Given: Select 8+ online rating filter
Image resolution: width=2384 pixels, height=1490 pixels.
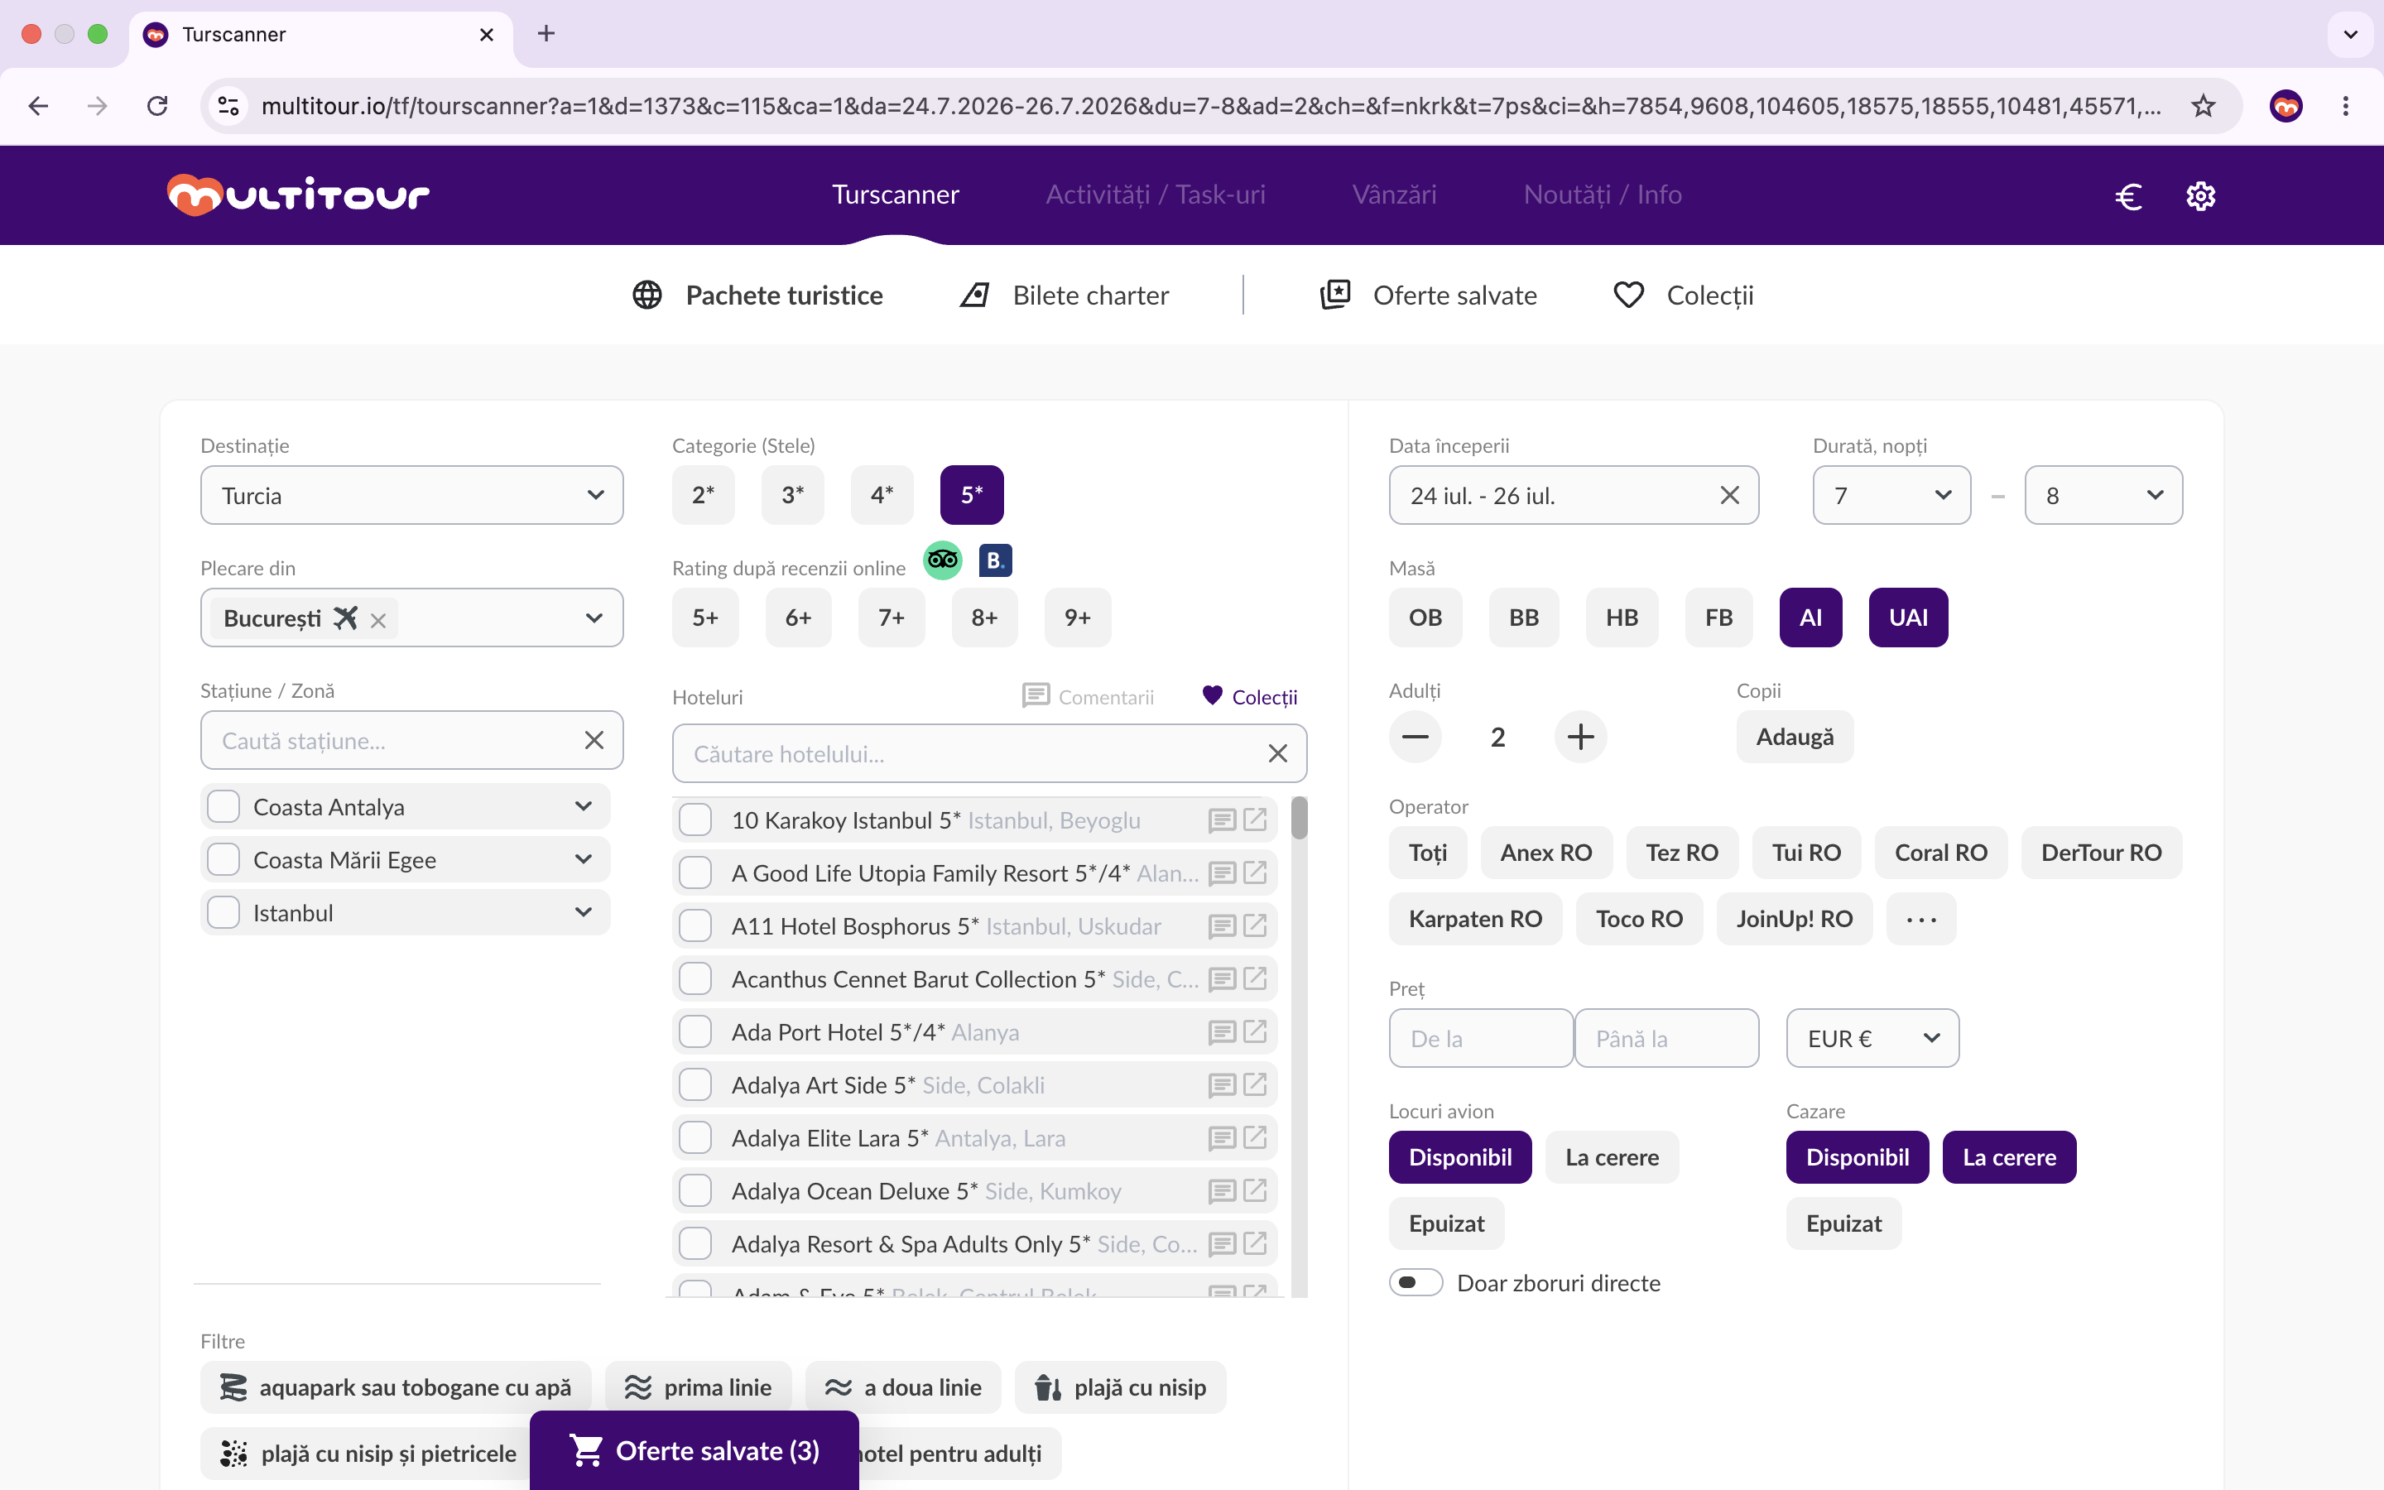Looking at the screenshot, I should coord(984,618).
